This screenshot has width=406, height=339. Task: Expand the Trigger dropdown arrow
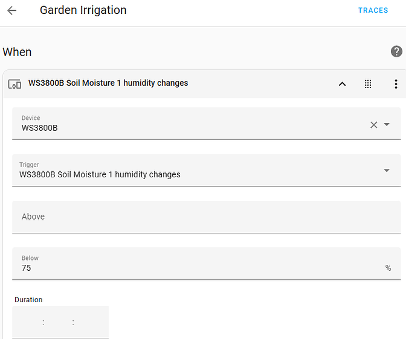387,171
